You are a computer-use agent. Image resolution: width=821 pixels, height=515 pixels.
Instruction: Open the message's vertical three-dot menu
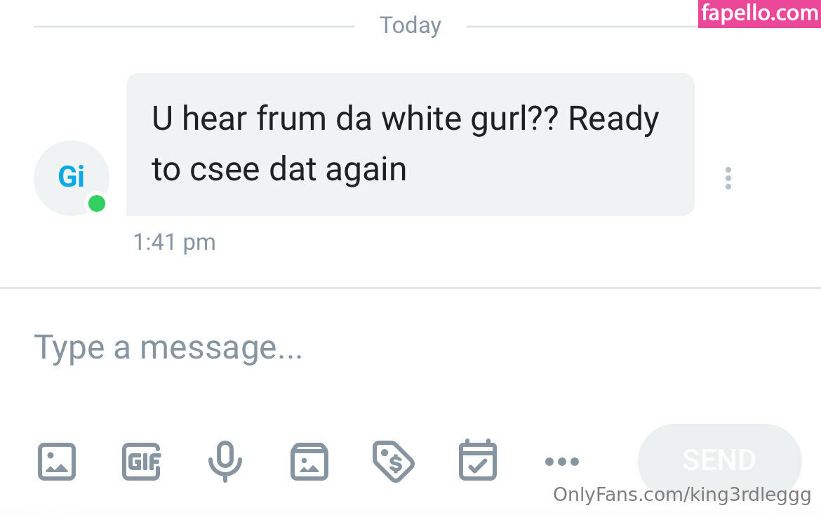[x=728, y=178]
